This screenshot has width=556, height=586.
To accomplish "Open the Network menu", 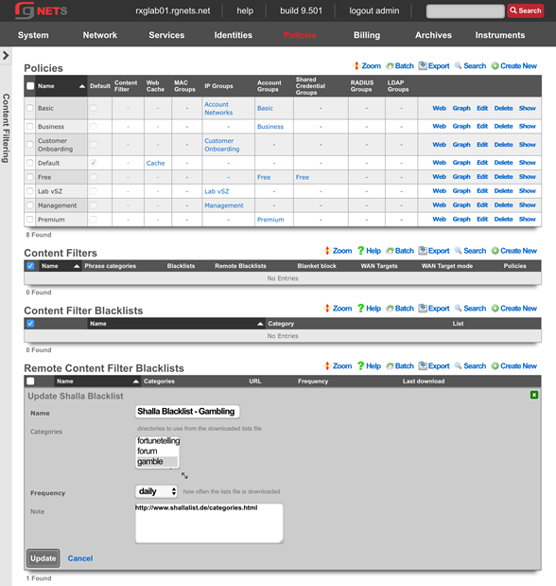I will (99, 35).
